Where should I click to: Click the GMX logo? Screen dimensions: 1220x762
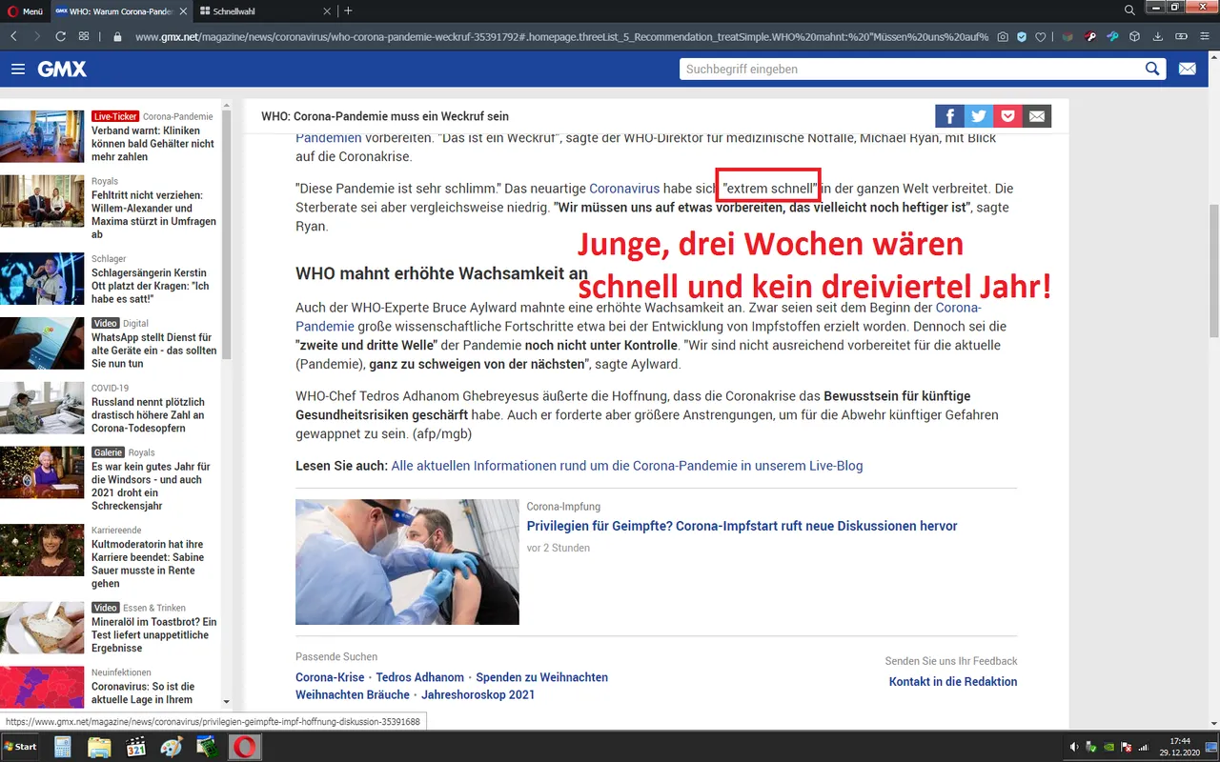point(62,70)
